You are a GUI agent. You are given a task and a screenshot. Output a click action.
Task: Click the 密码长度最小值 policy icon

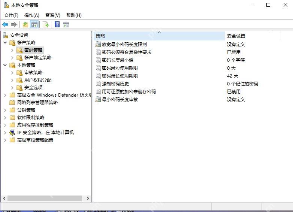click(x=98, y=60)
